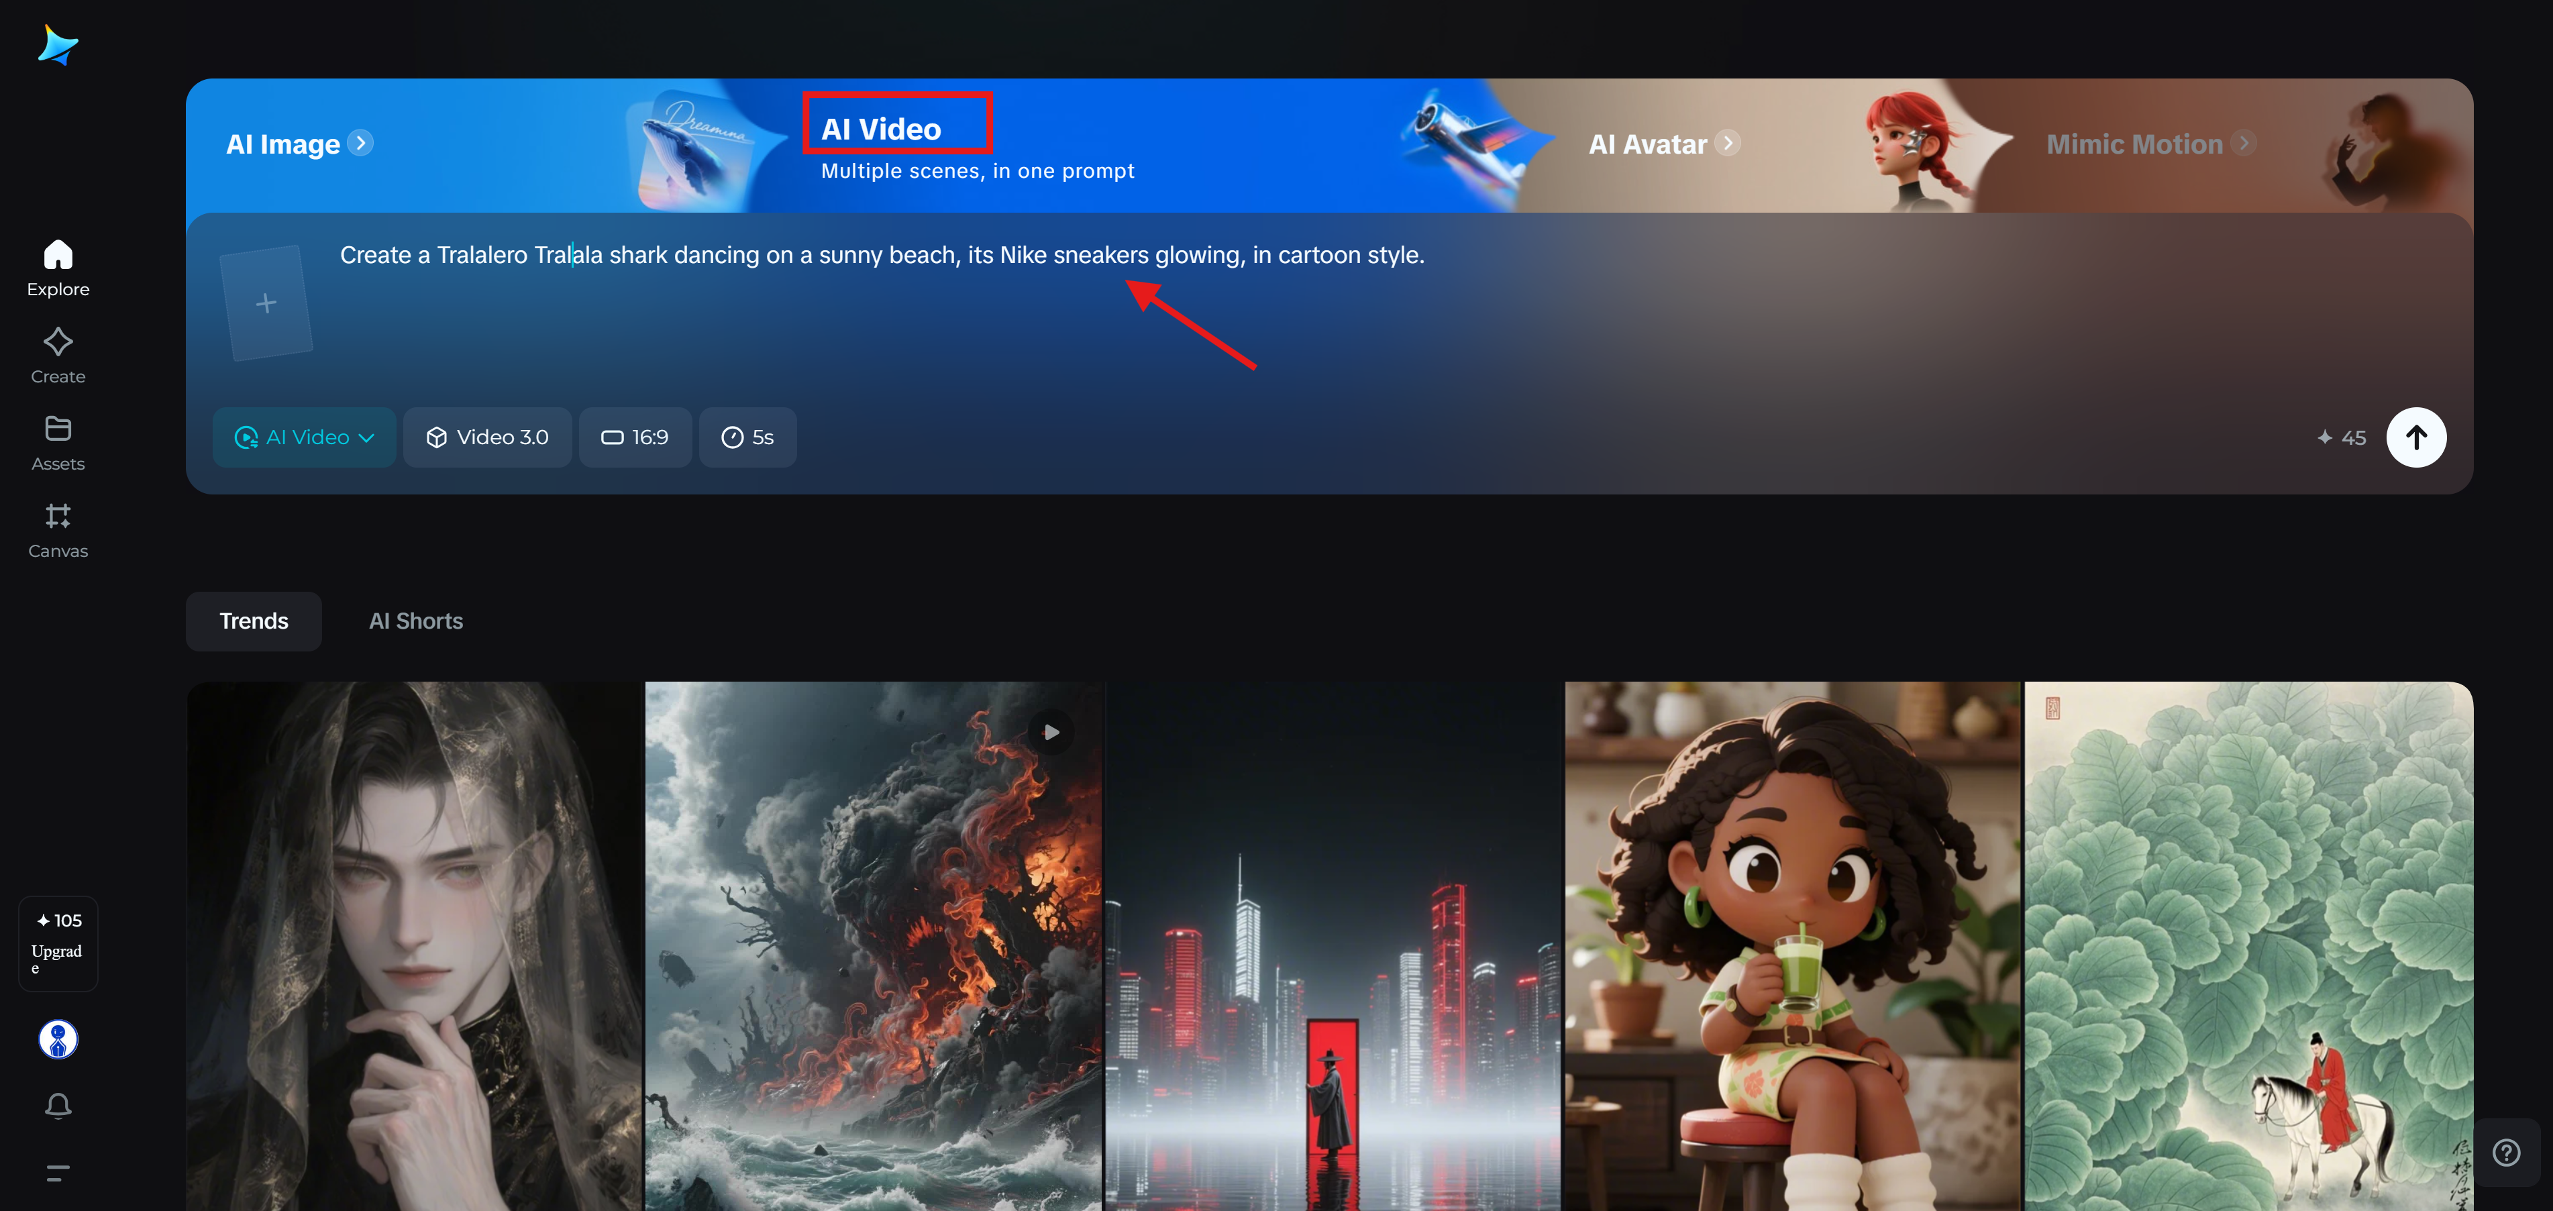Expand the sidebar menu lines icon
2553x1211 pixels.
58,1173
